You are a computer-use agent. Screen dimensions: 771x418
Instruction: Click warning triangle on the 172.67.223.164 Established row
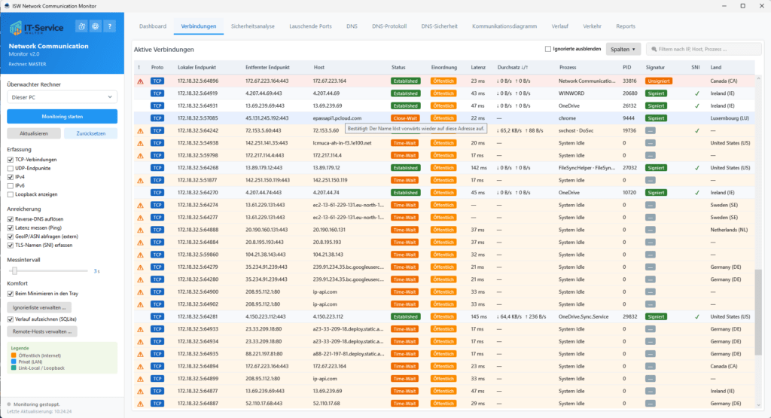pyautogui.click(x=140, y=81)
